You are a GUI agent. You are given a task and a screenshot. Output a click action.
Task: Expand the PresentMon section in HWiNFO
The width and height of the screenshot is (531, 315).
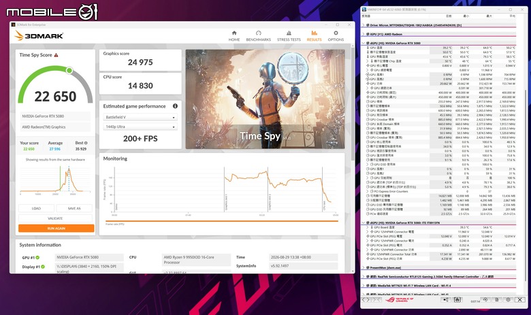click(364, 267)
